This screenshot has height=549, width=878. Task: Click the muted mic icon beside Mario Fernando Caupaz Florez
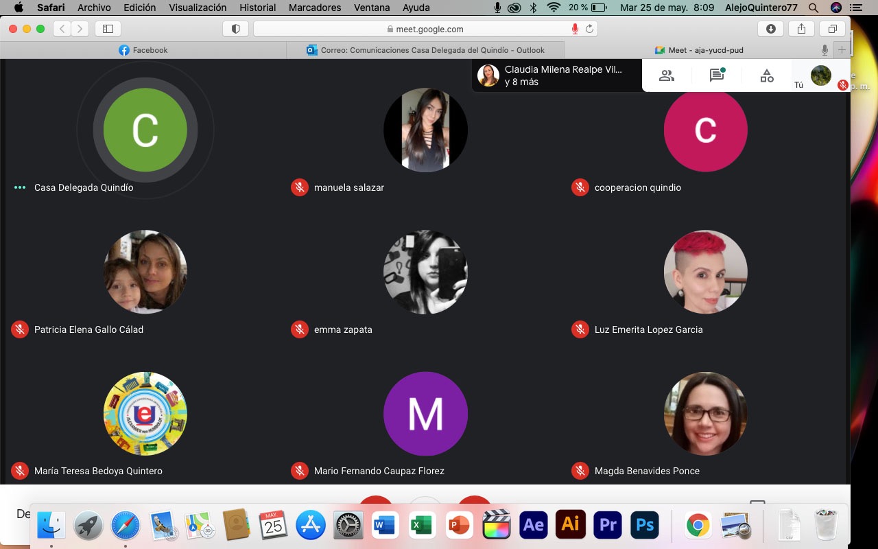click(300, 471)
